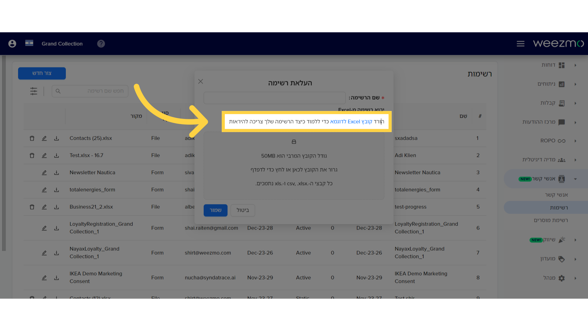Edit the totalenergies_form list
This screenshot has height=331, width=588.
tap(44, 190)
